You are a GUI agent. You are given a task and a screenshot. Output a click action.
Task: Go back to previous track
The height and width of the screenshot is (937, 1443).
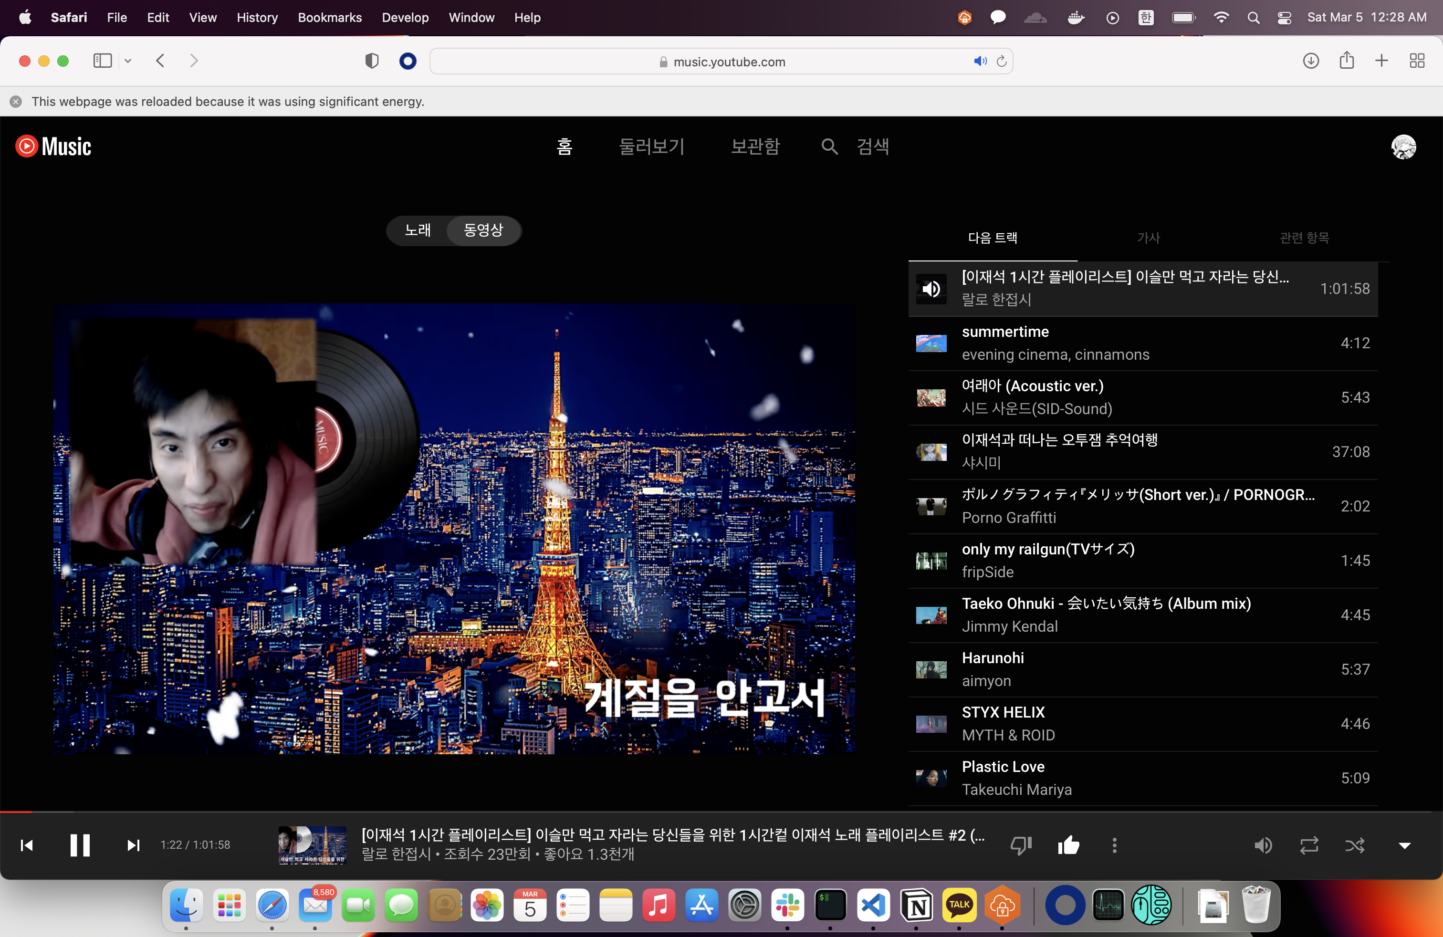pyautogui.click(x=27, y=845)
